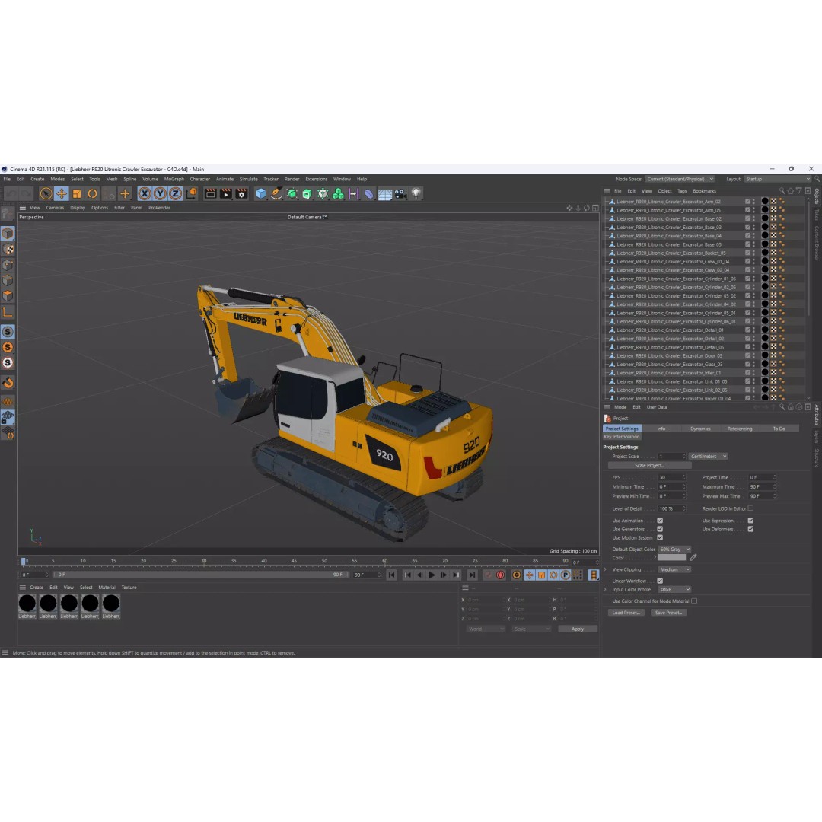Open Centimeters unit dropdown
The width and height of the screenshot is (822, 822).
pos(709,456)
